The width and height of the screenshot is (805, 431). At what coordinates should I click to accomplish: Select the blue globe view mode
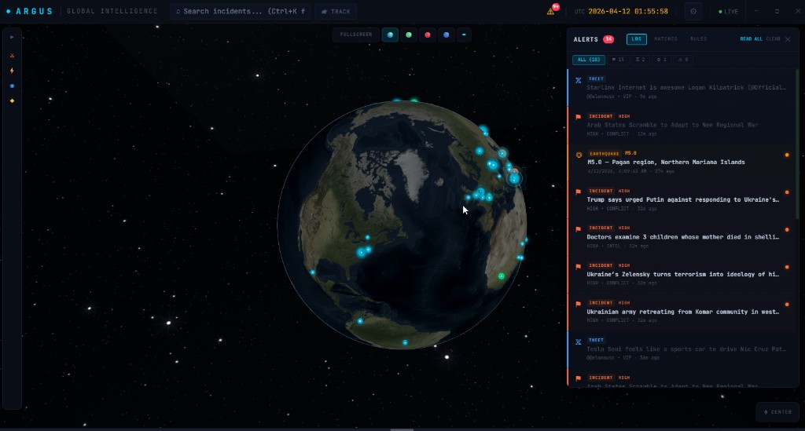[x=447, y=35]
